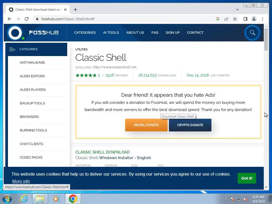Close the Classic Shell tab
The image size is (272, 204).
coord(65,10)
